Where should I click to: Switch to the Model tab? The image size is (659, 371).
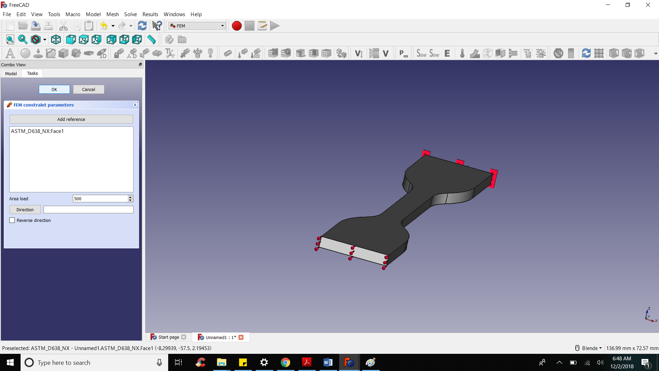(11, 74)
